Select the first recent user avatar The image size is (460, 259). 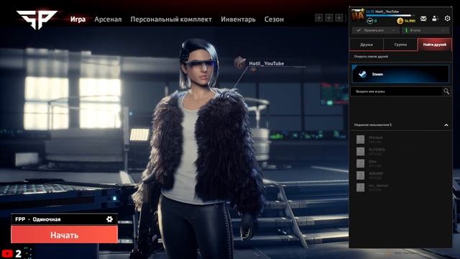pos(360,139)
